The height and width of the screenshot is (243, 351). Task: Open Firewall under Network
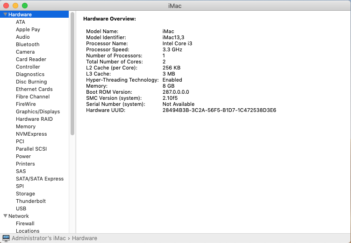pos(25,223)
